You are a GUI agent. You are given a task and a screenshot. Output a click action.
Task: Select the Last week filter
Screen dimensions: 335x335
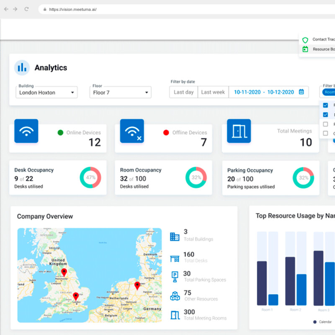(213, 92)
